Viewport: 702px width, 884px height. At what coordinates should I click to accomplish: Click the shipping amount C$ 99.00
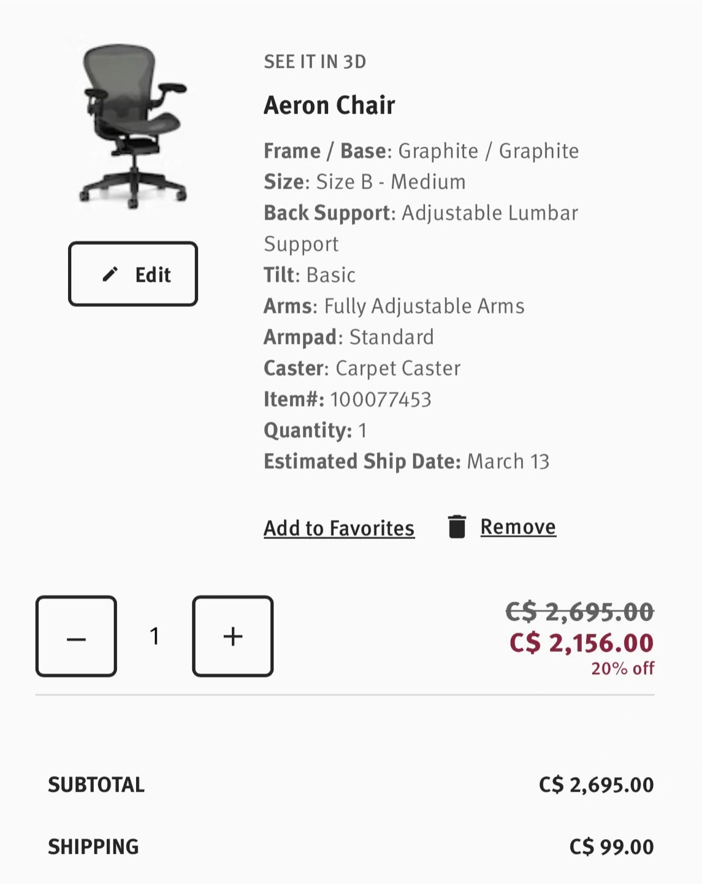pyautogui.click(x=611, y=847)
